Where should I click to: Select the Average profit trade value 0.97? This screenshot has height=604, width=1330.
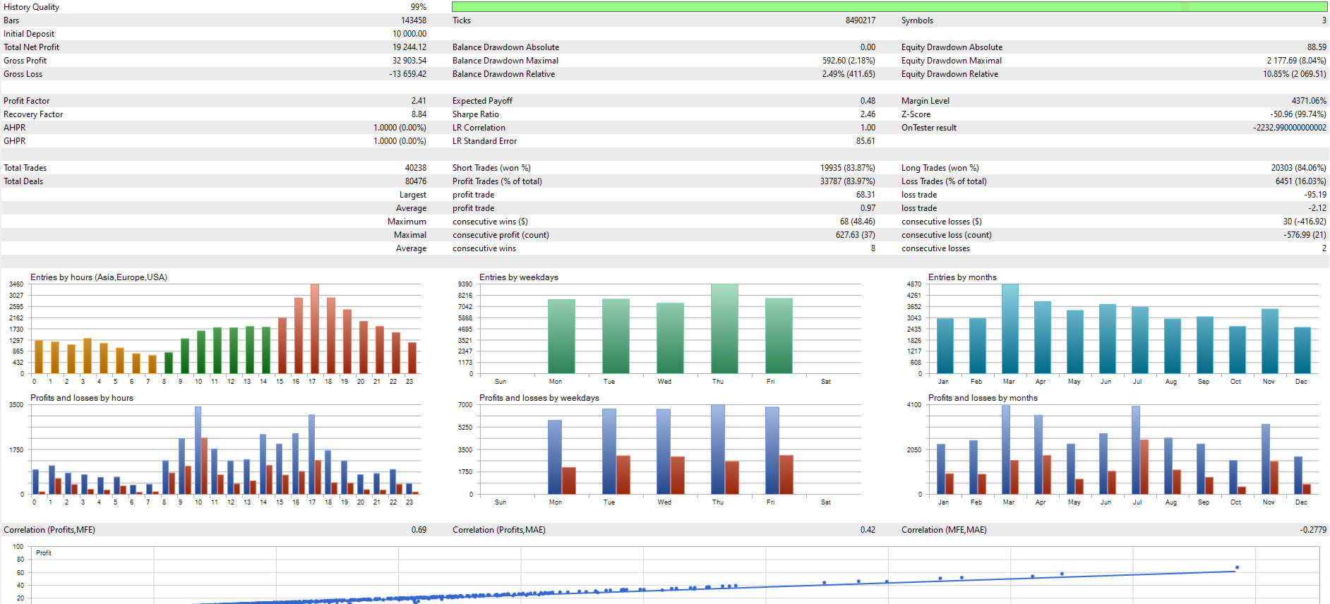[868, 208]
